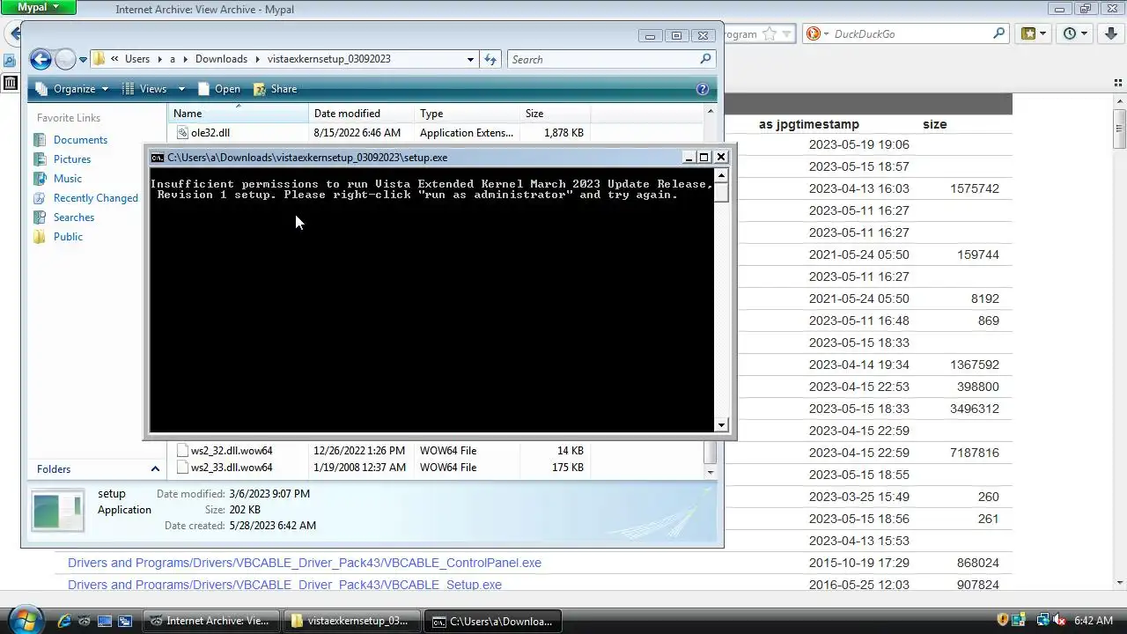Launch Mypal from Quick Launch
The image size is (1127, 634).
click(85, 621)
